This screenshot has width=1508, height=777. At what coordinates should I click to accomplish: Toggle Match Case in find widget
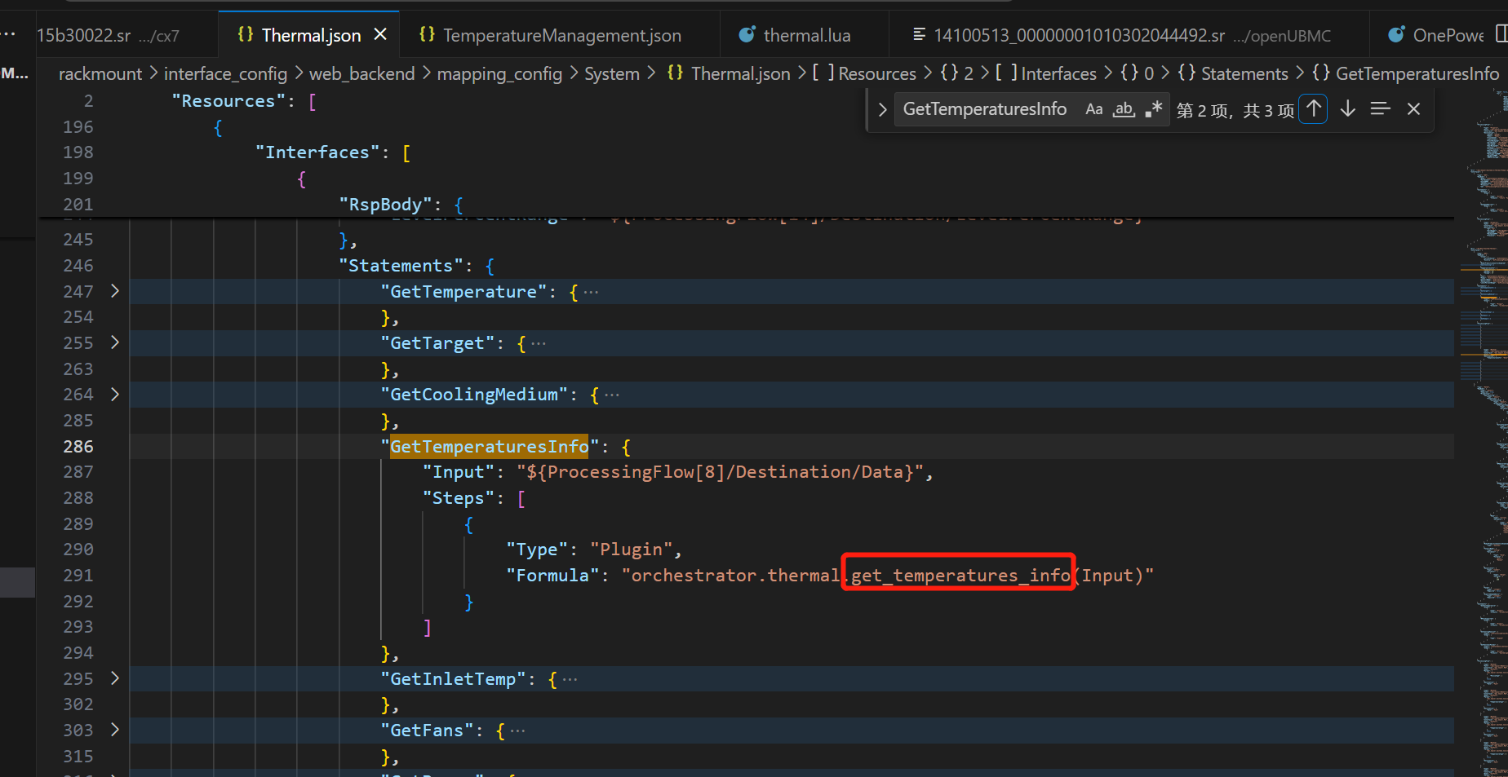coord(1093,109)
